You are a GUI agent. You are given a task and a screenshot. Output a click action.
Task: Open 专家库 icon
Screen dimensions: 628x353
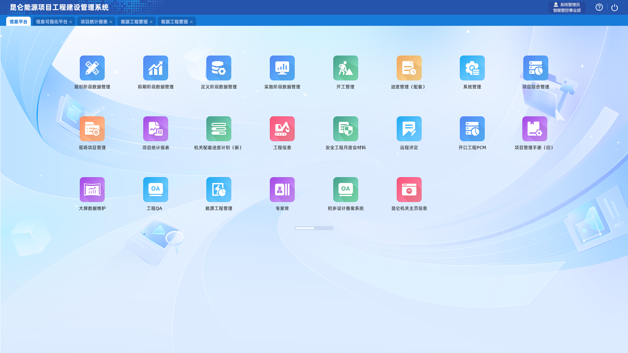[282, 190]
